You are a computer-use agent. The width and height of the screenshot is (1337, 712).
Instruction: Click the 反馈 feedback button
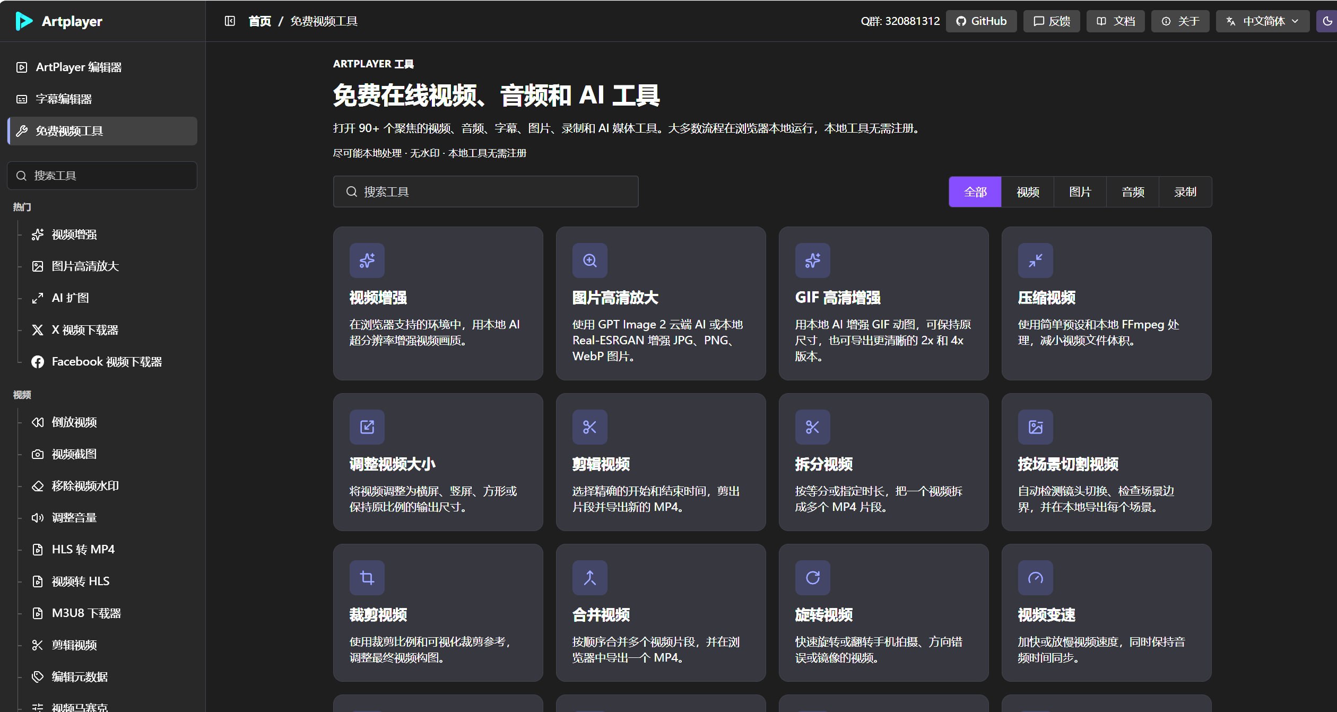(x=1051, y=21)
